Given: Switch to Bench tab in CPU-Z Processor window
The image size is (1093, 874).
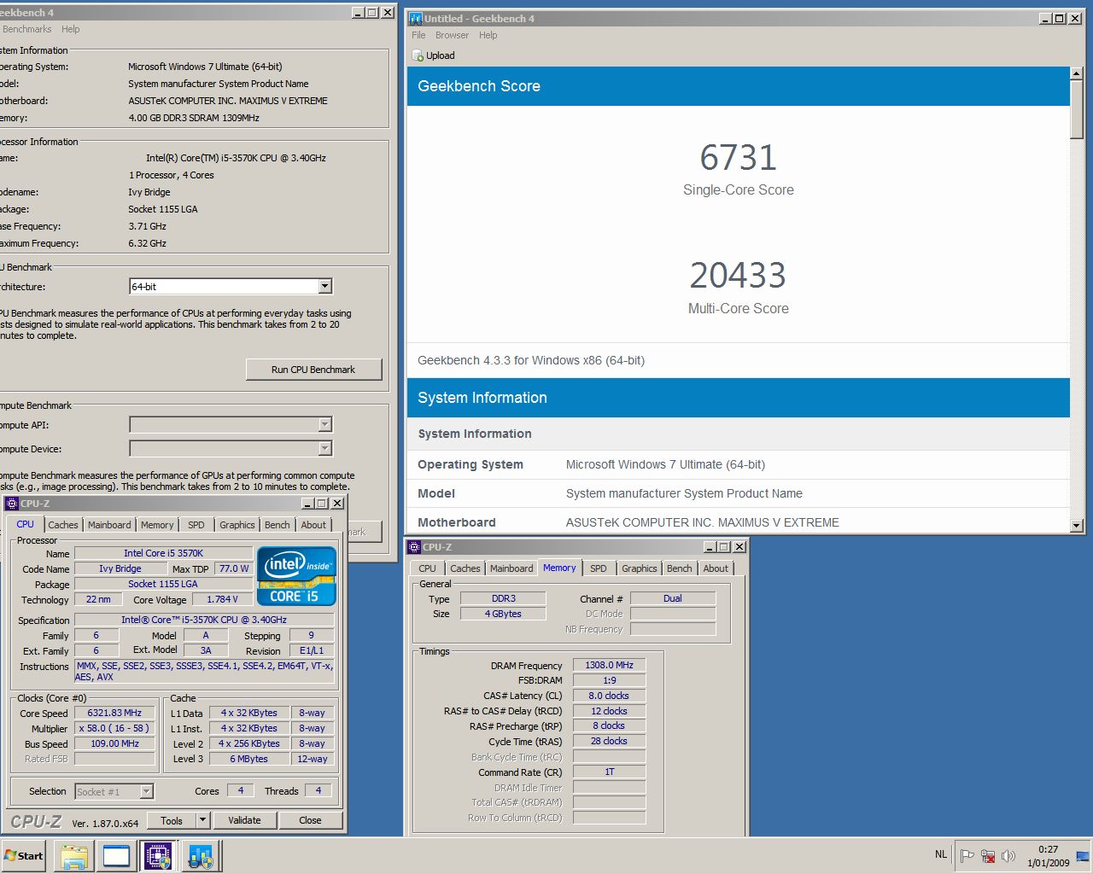Looking at the screenshot, I should [278, 525].
